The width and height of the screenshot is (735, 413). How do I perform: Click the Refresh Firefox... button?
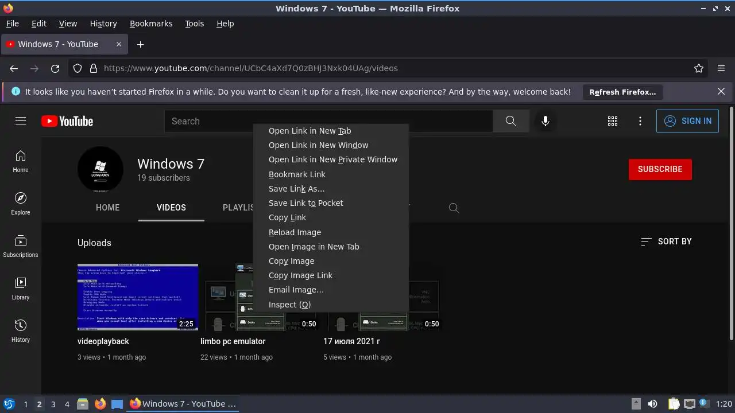(622, 92)
